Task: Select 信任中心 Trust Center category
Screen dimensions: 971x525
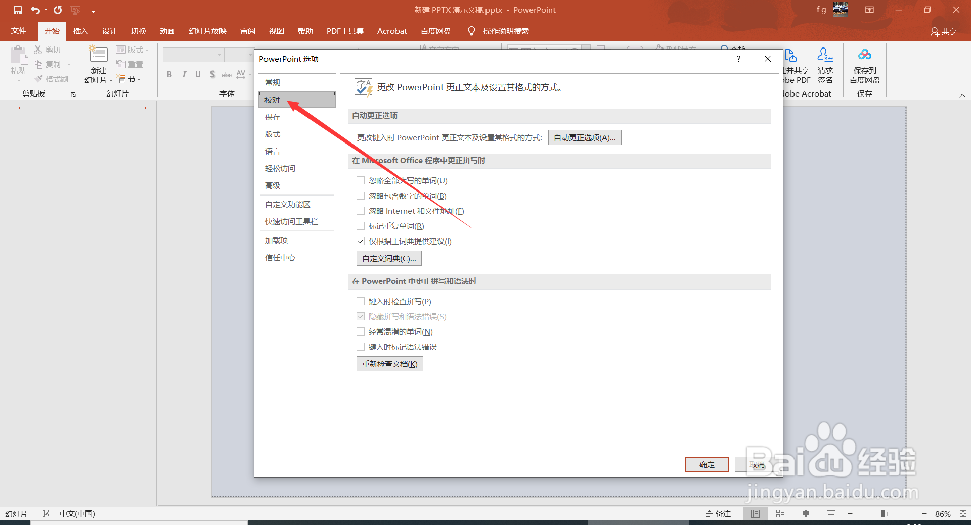Action: click(297, 257)
